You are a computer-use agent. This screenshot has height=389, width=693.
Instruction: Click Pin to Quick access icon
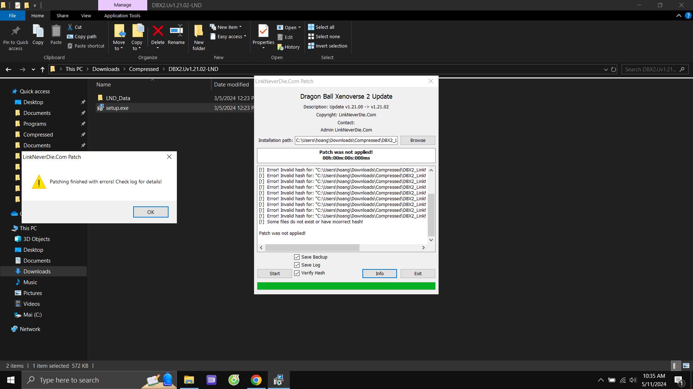[16, 32]
